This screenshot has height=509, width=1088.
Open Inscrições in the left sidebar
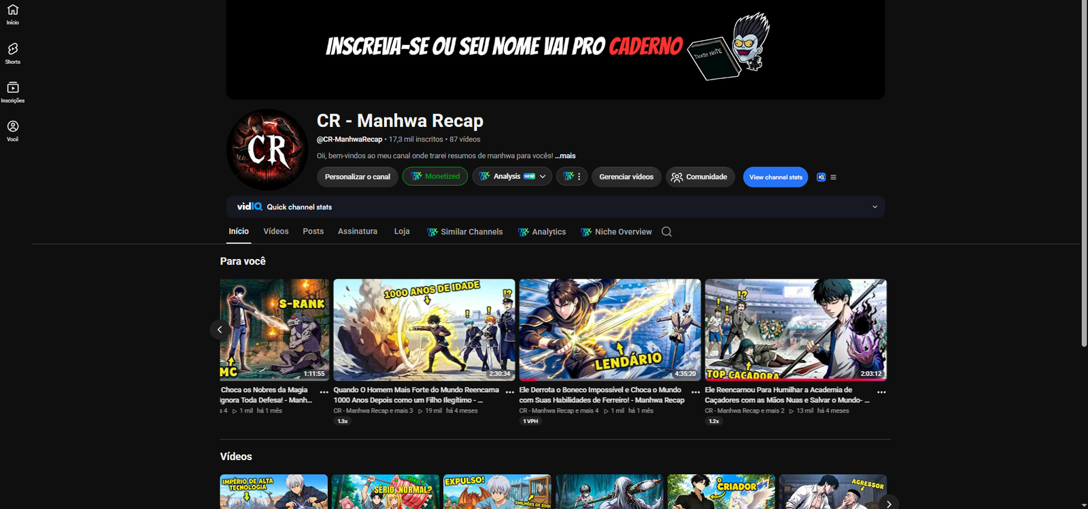click(13, 92)
